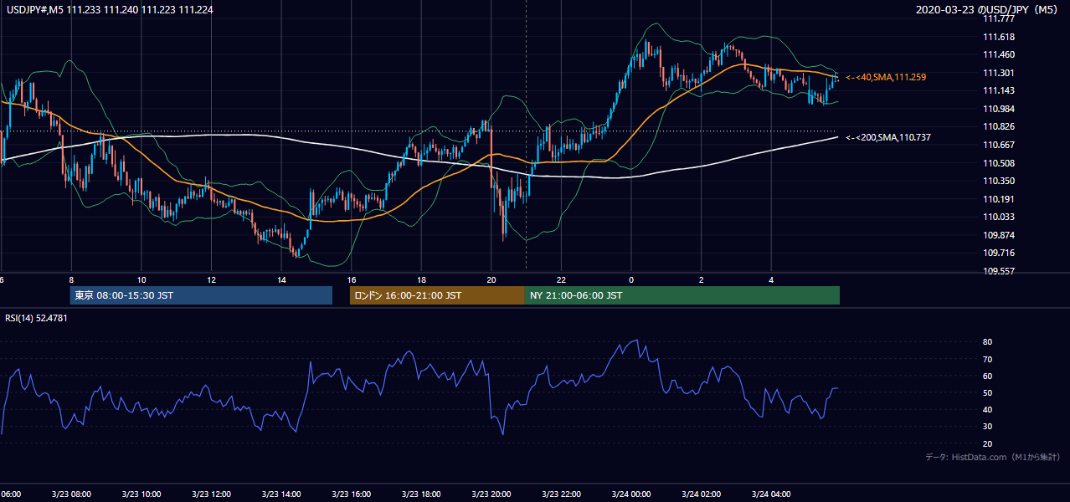Image resolution: width=1070 pixels, height=502 pixels.
Task: Click the 109.874 price axis label
Action: pyautogui.click(x=999, y=235)
